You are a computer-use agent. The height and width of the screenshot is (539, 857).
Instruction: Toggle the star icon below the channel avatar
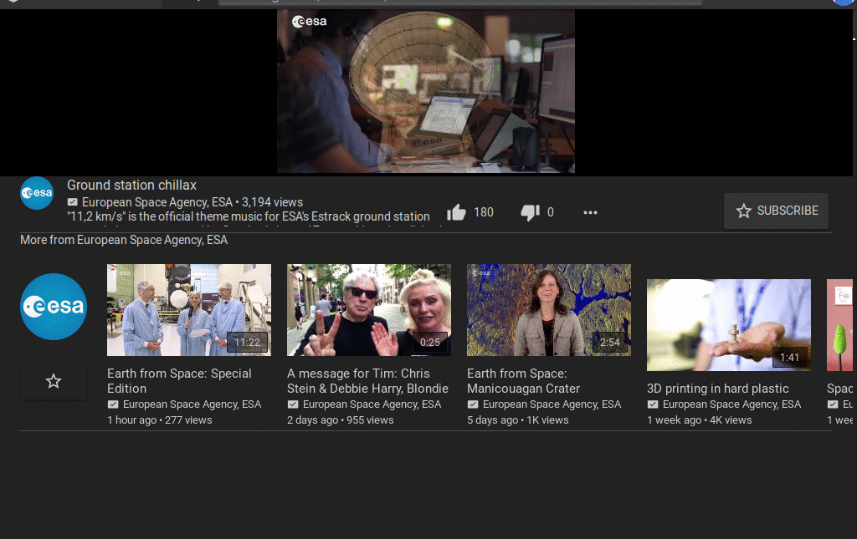click(54, 380)
